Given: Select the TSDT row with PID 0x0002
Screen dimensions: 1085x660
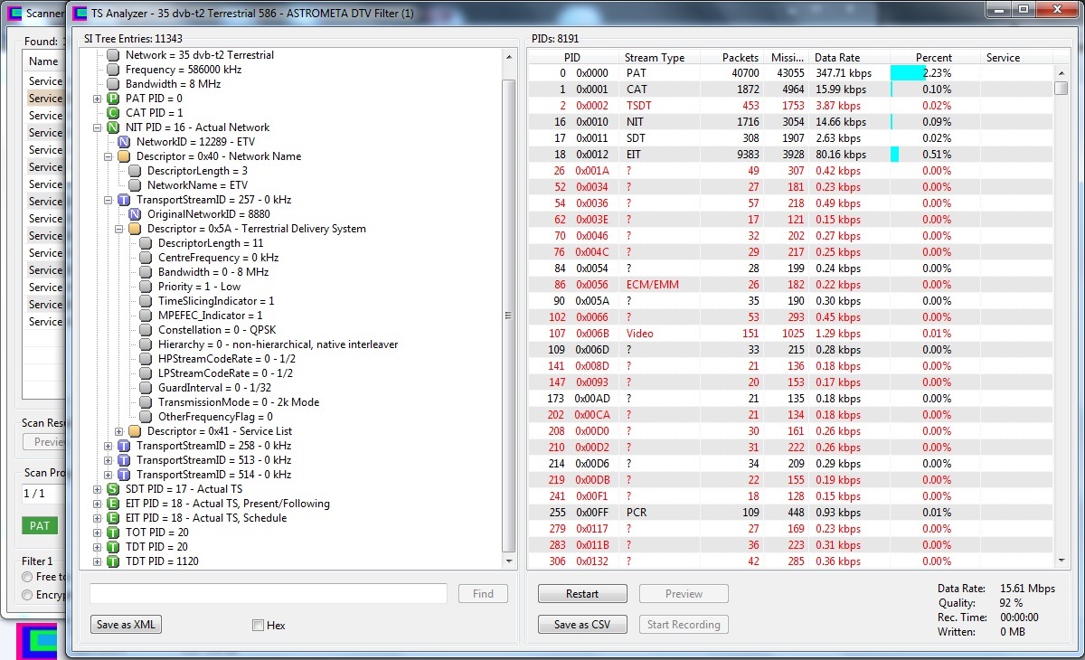Looking at the screenshot, I should 790,106.
